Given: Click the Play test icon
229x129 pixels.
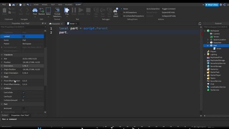Looking at the screenshot, I should click(67, 10).
